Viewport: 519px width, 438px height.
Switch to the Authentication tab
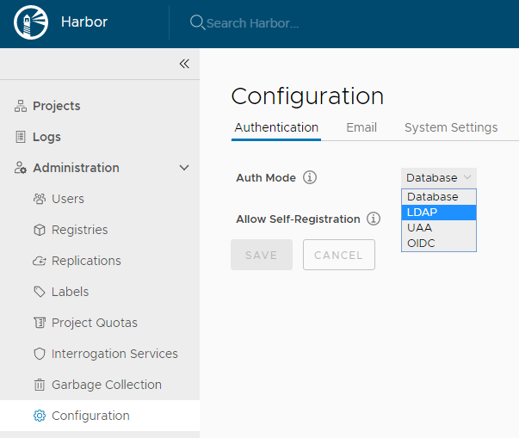coord(276,127)
